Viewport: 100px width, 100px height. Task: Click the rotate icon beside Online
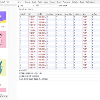(x=8, y=2)
